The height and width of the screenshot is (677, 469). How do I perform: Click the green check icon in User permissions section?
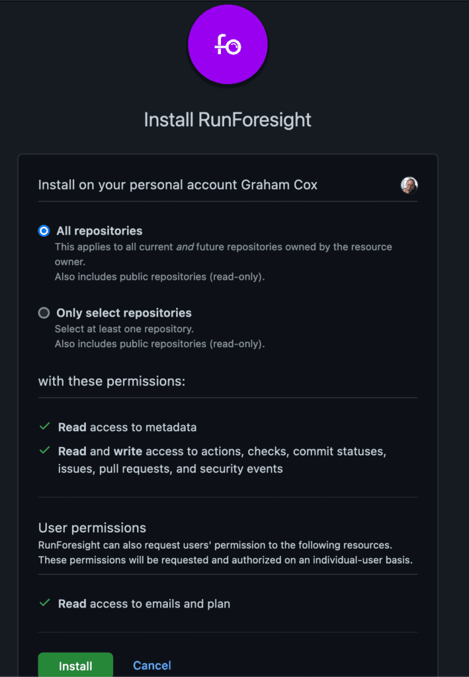(44, 603)
